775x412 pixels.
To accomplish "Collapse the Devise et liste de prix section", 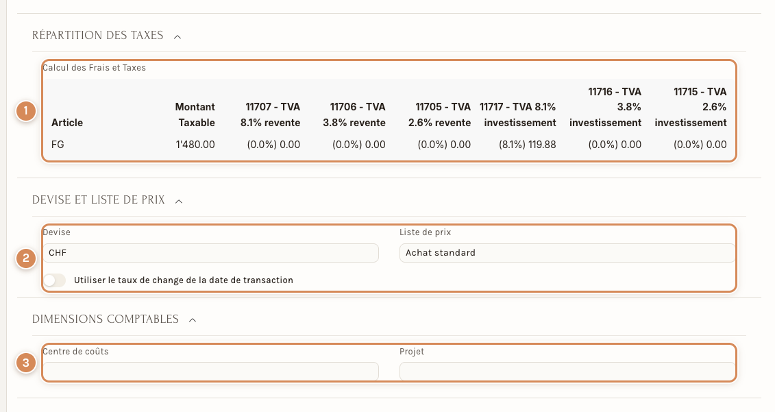I will [179, 201].
